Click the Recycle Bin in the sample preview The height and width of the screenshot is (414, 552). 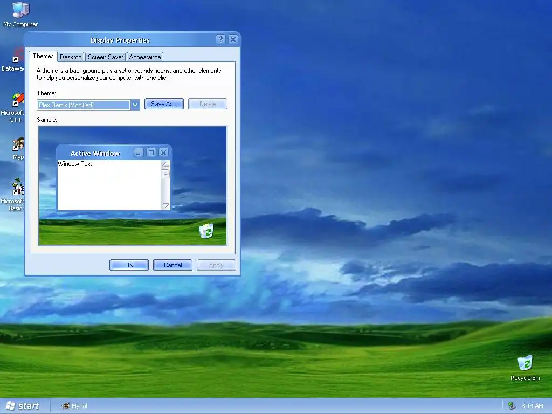click(x=206, y=231)
